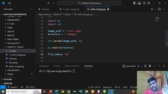Toggle primary side bar layout icon
The width and height of the screenshot is (168, 94).
click(x=135, y=3)
